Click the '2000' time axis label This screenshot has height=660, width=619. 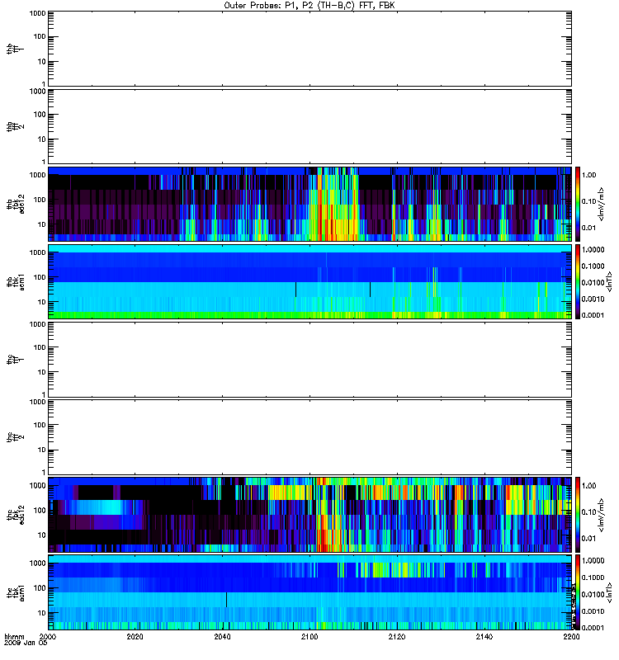pyautogui.click(x=47, y=637)
